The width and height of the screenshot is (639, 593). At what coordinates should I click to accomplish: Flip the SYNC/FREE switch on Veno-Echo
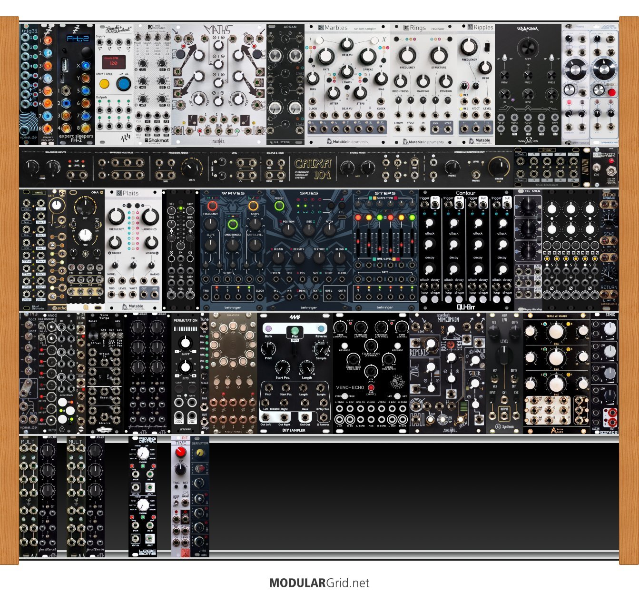point(345,396)
